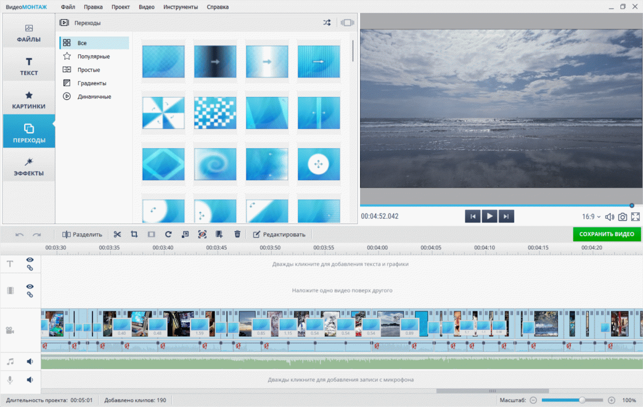The width and height of the screenshot is (643, 407).
Task: Open the preview in fullscreen
Action: pos(635,217)
